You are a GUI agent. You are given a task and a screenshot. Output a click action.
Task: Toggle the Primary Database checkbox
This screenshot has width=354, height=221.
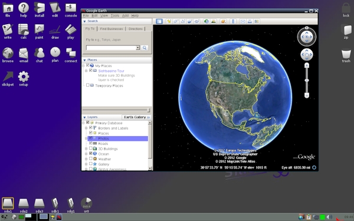(88, 123)
